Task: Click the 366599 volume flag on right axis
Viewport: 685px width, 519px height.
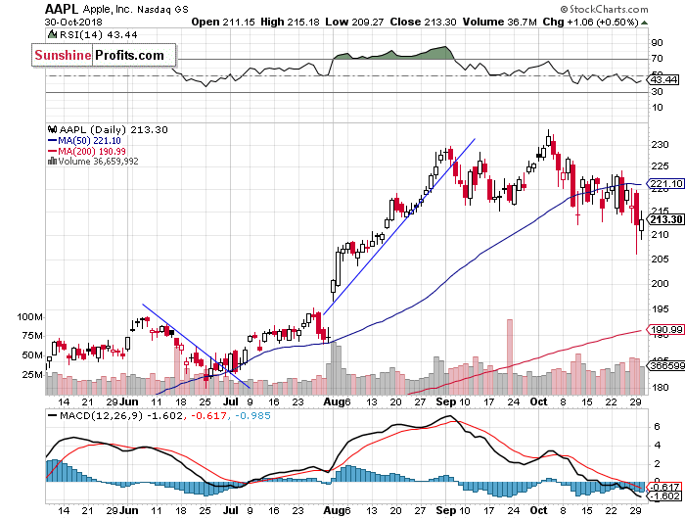Action: (x=665, y=365)
